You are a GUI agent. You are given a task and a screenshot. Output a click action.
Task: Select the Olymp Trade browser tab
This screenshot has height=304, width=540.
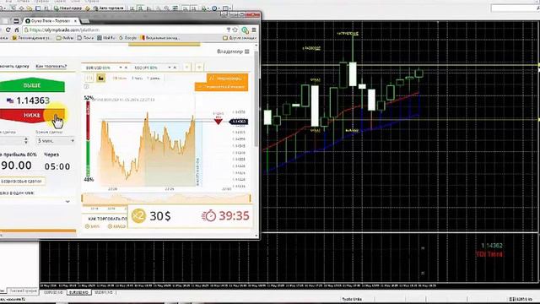(51, 21)
